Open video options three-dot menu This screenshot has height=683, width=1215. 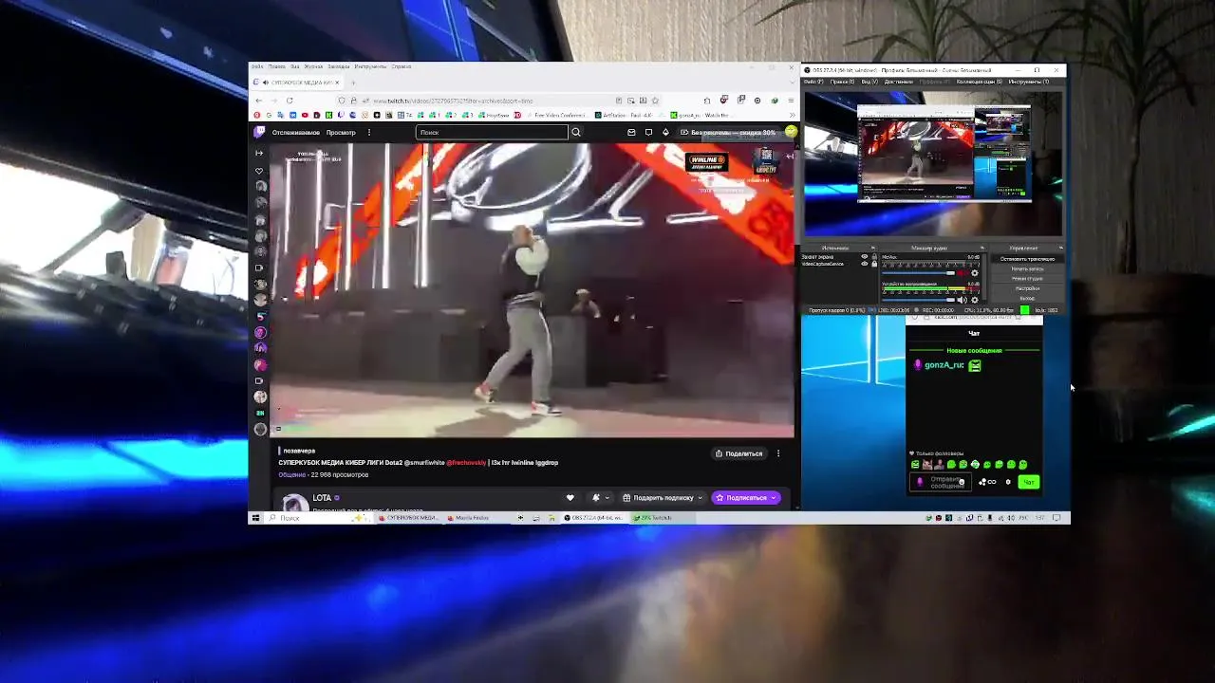778,453
